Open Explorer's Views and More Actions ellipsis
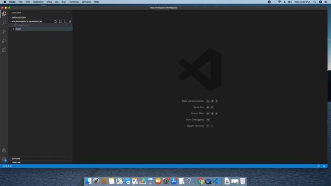Screen dimensions: 331x186 point(68,13)
